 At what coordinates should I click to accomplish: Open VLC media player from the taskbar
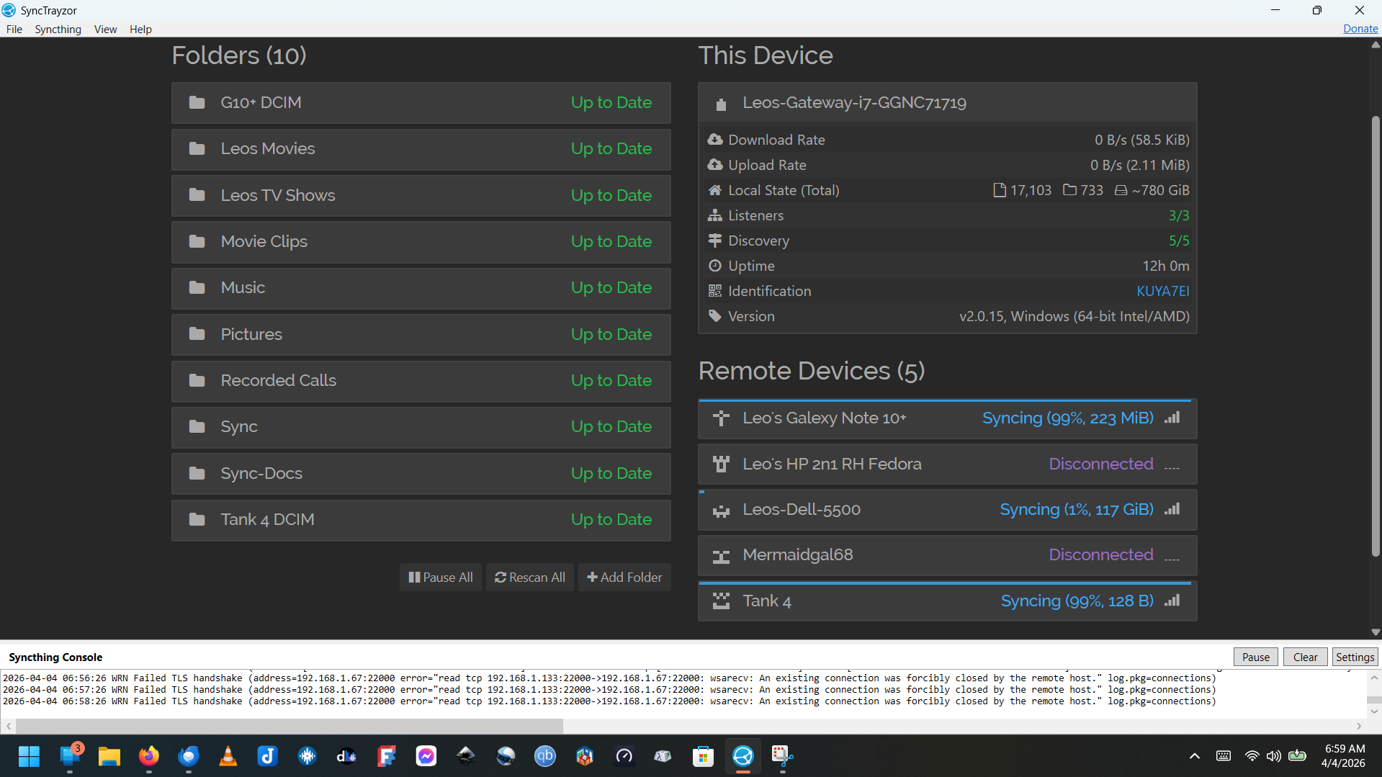[228, 756]
